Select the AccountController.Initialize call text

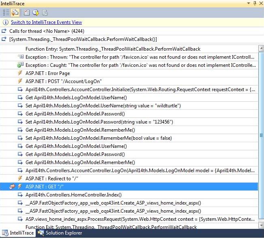point(140,90)
